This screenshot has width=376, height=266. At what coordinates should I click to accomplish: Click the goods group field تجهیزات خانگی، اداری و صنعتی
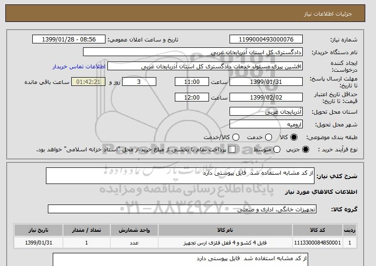pyautogui.click(x=182, y=209)
